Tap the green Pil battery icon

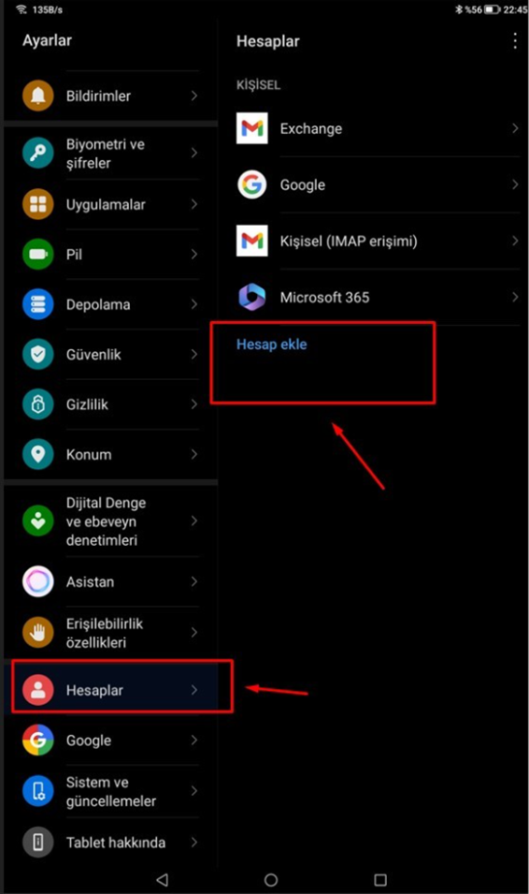(x=37, y=254)
